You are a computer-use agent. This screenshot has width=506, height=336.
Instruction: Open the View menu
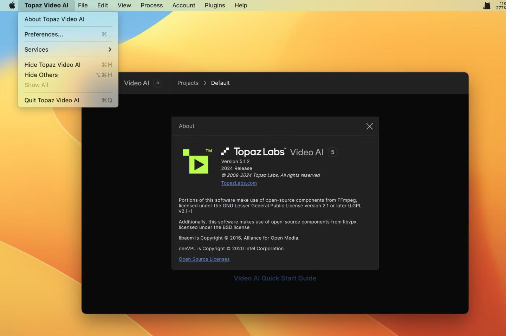click(x=124, y=5)
